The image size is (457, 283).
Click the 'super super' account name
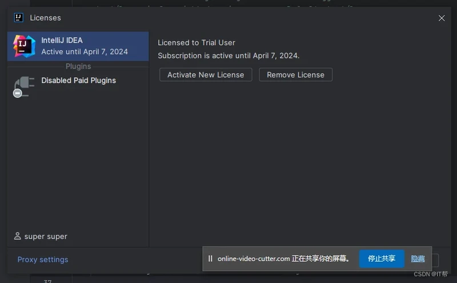(46, 236)
